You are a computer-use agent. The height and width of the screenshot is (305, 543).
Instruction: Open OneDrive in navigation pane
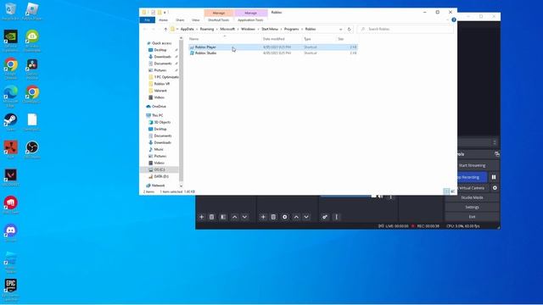point(159,107)
